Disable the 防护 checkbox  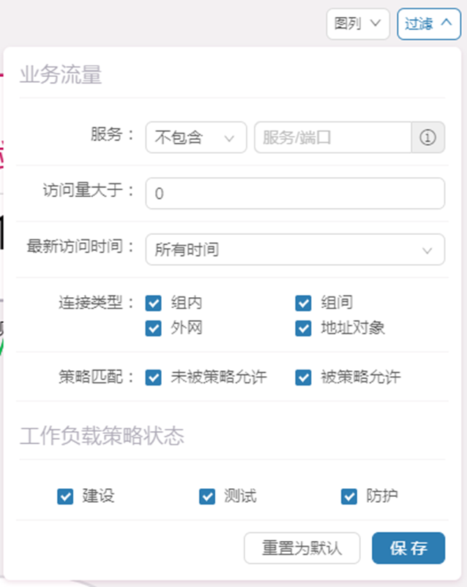click(349, 496)
